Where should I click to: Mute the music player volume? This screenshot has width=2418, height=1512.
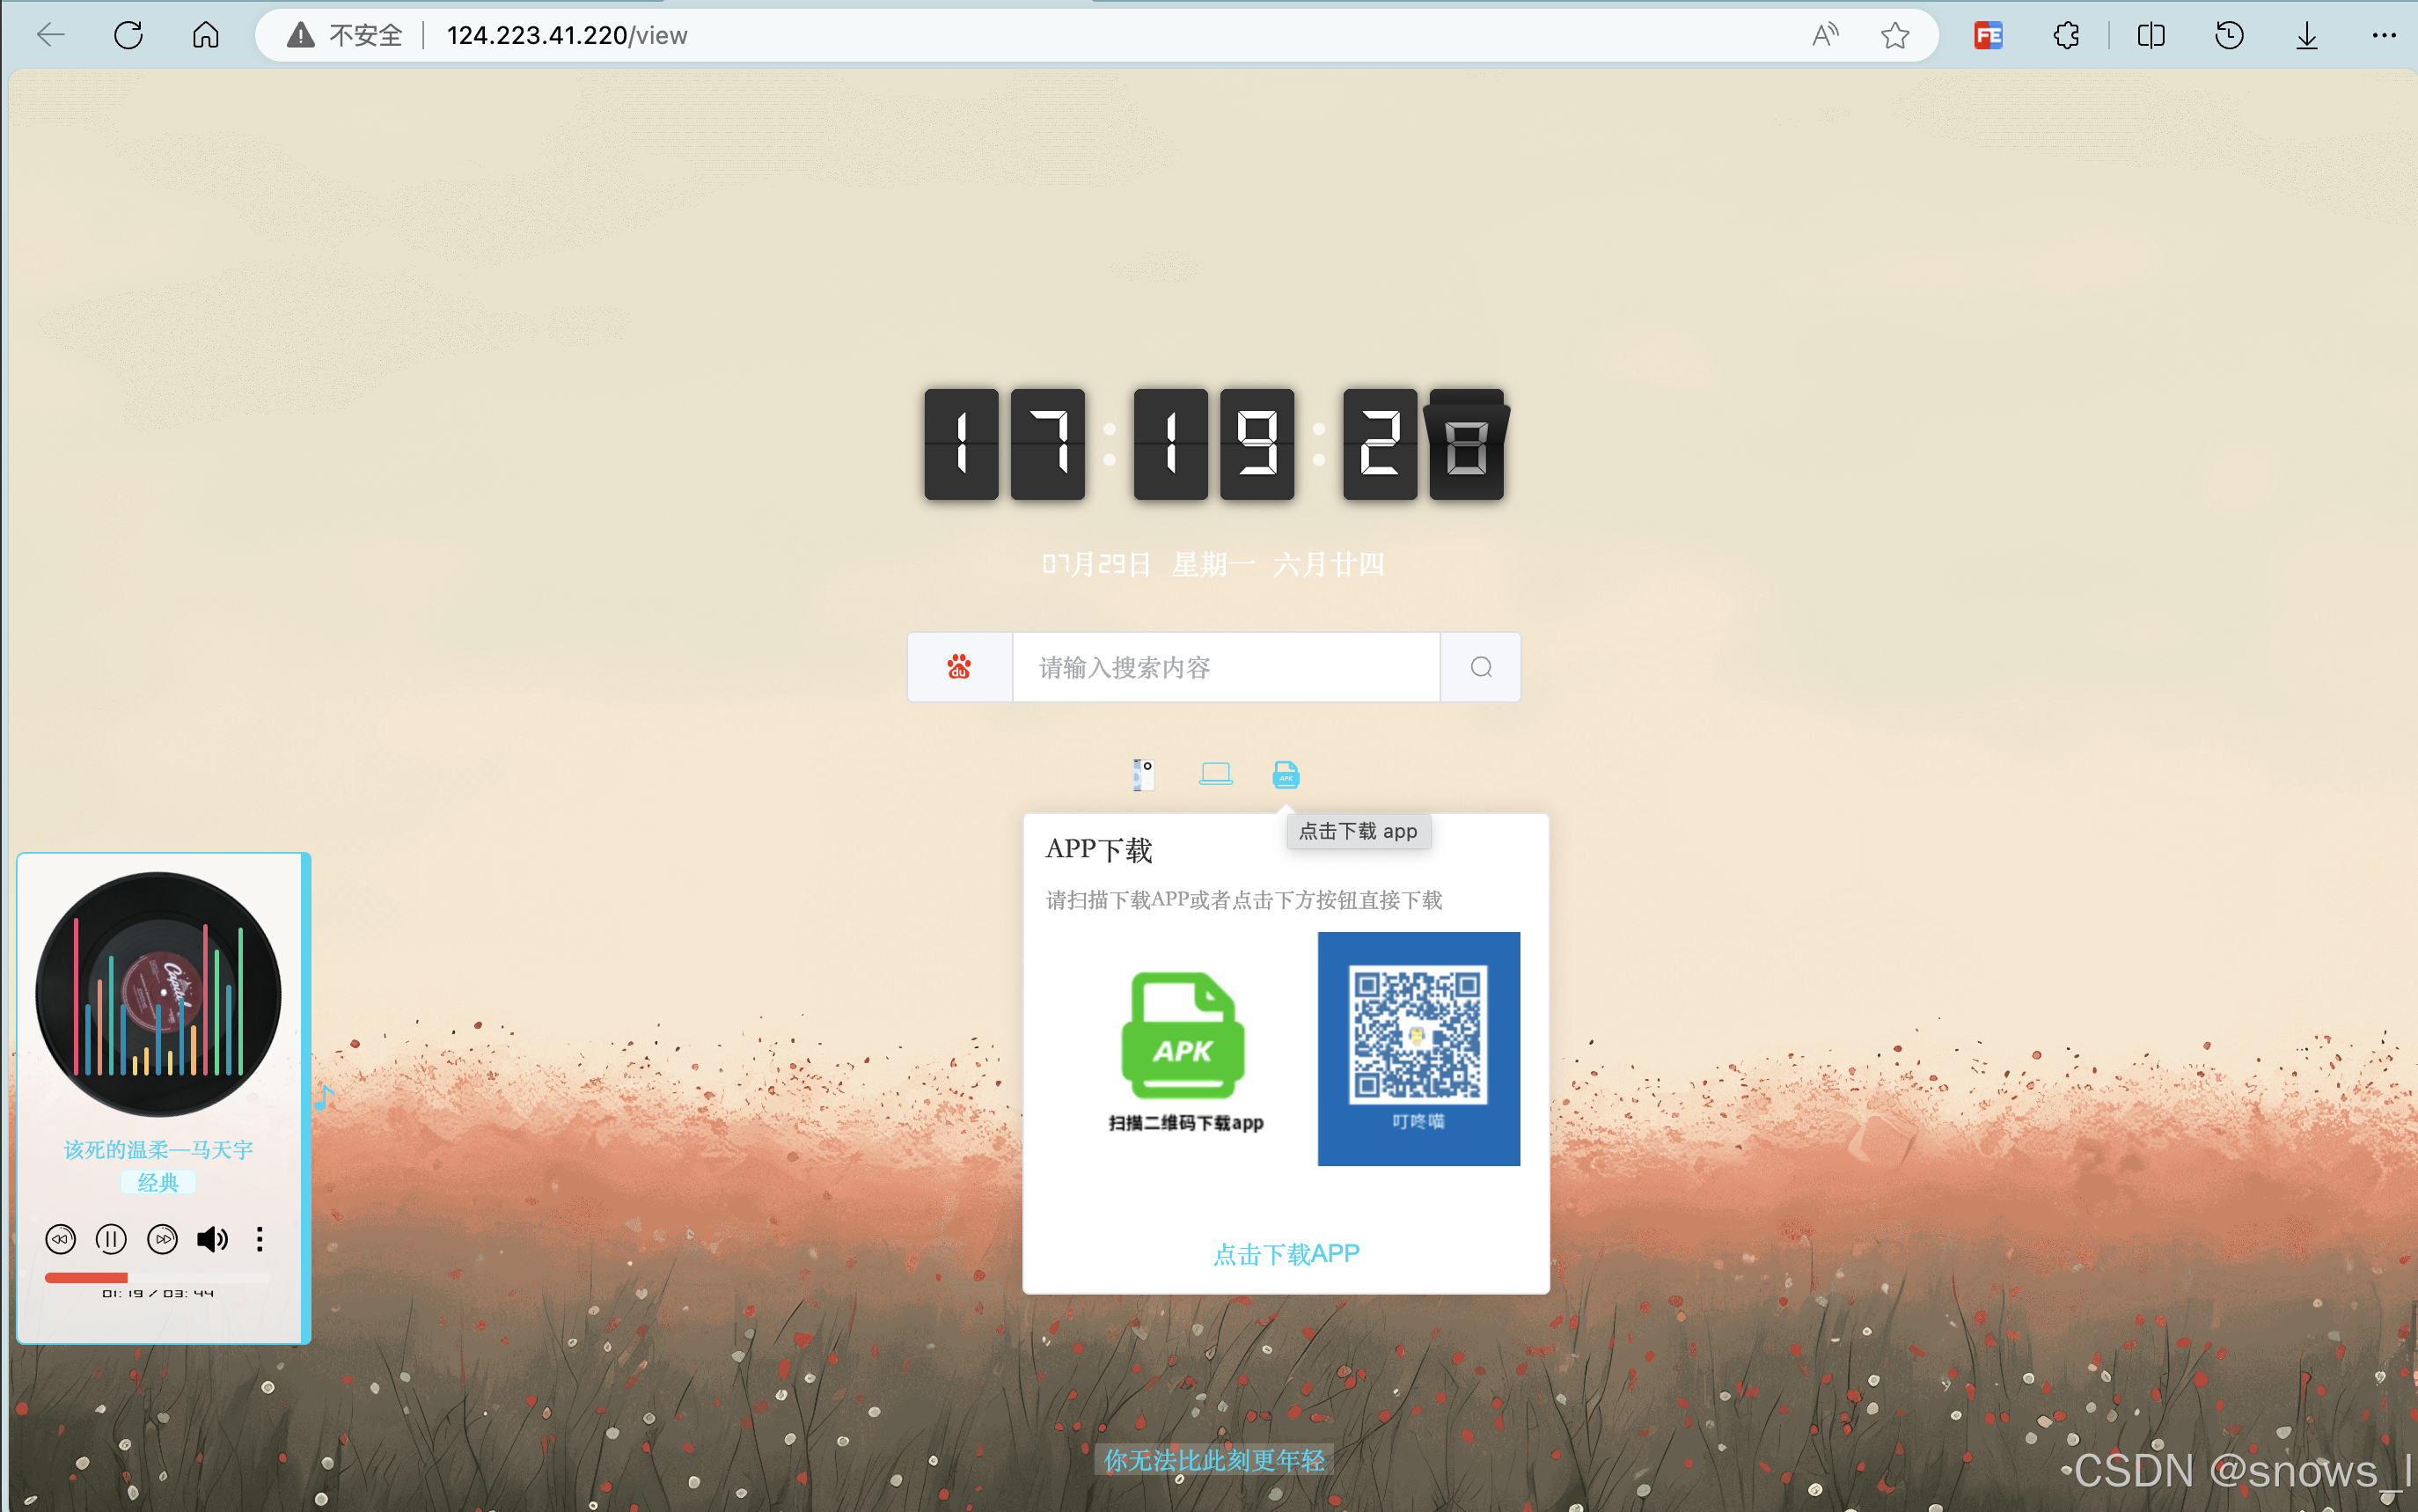click(x=212, y=1240)
